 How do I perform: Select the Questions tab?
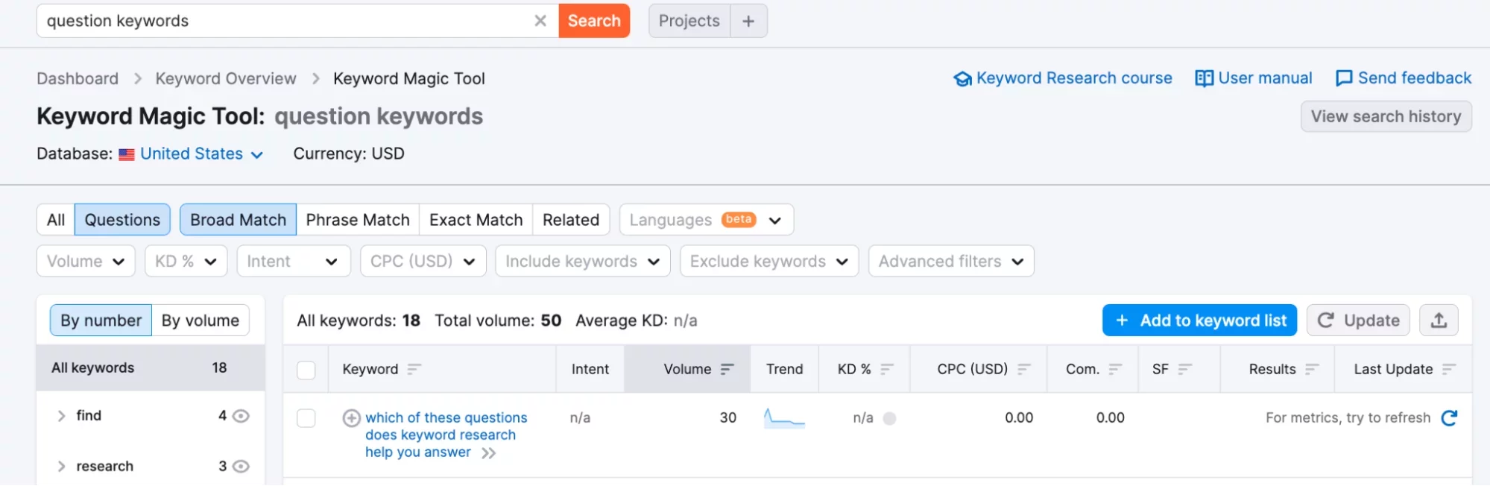122,220
